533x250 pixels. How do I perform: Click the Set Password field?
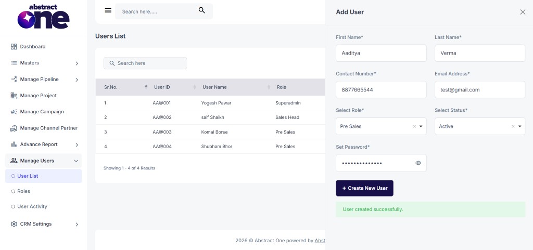381,163
